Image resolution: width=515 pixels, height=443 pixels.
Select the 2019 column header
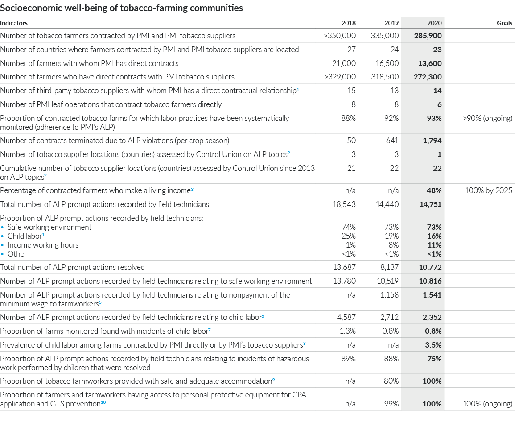391,23
